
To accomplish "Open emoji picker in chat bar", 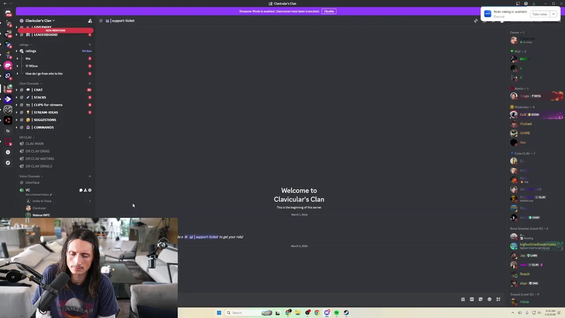I will pyautogui.click(x=490, y=299).
